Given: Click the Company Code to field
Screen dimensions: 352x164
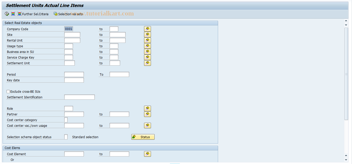Looking at the screenshot, I should 114,29.
